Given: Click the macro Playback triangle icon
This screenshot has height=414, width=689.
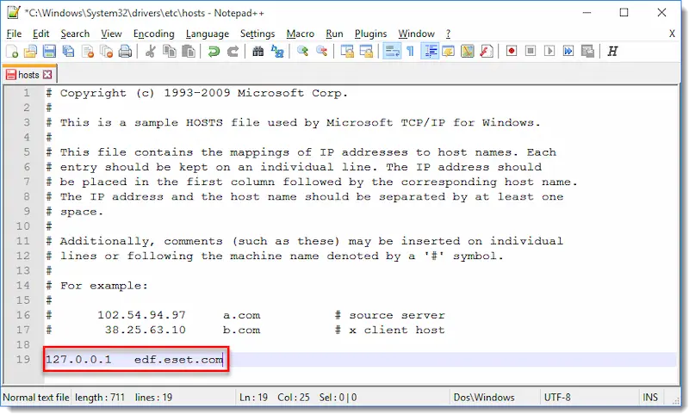Looking at the screenshot, I should point(549,52).
